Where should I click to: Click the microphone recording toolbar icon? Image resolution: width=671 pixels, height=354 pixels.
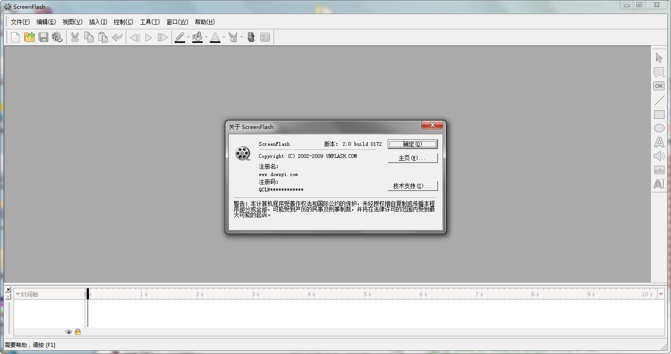tap(251, 37)
